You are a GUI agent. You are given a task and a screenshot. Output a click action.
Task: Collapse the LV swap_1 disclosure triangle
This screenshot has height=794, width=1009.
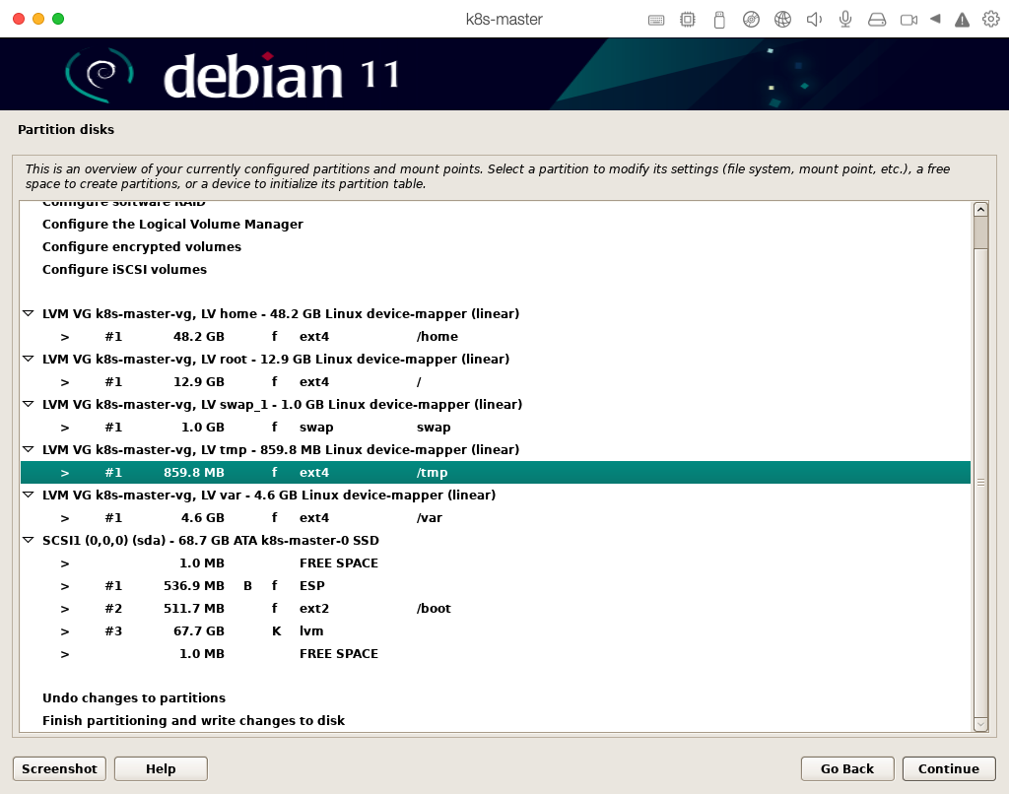pyautogui.click(x=28, y=404)
